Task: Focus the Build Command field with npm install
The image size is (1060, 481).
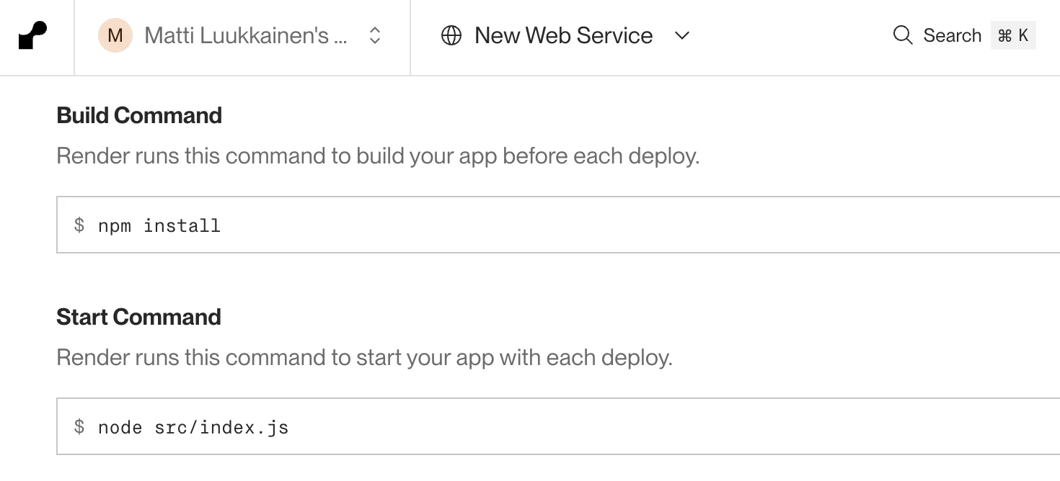Action: point(558,225)
